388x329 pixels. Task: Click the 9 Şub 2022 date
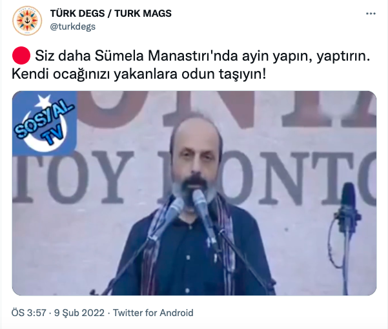click(x=79, y=313)
